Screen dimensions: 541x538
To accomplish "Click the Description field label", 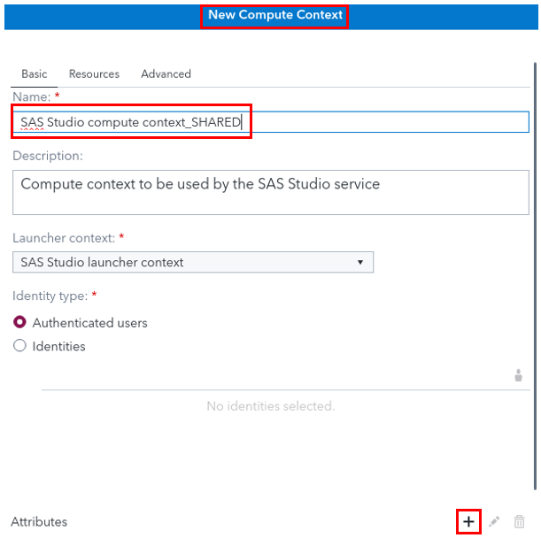I will 48,156.
